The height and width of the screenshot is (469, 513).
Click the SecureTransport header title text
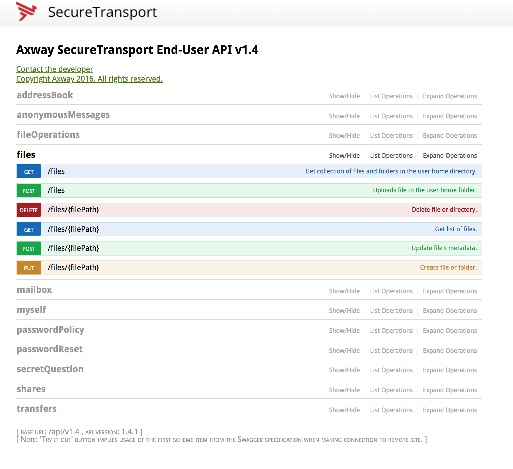tap(102, 12)
